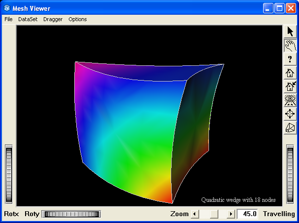Click the Zoom slider right arrow
Image resolution: width=299 pixels, height=223 pixels.
pos(232,214)
